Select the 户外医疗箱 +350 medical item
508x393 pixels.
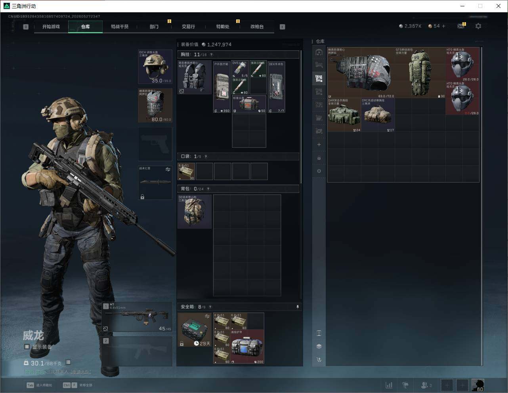pyautogui.click(x=222, y=87)
